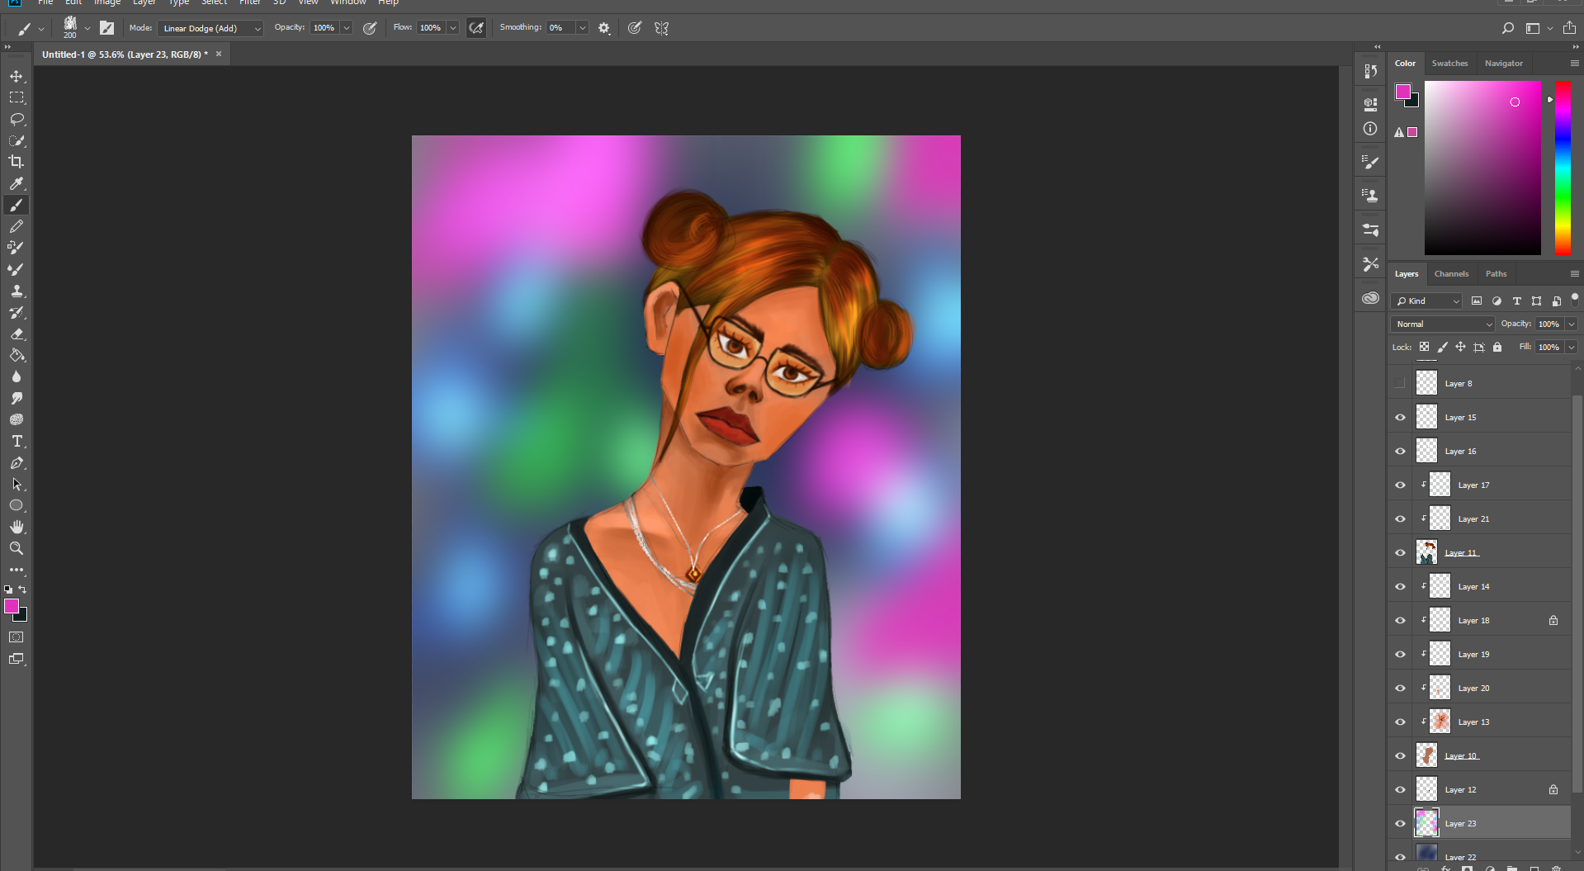Select the Move tool
This screenshot has width=1584, height=871.
(x=17, y=76)
